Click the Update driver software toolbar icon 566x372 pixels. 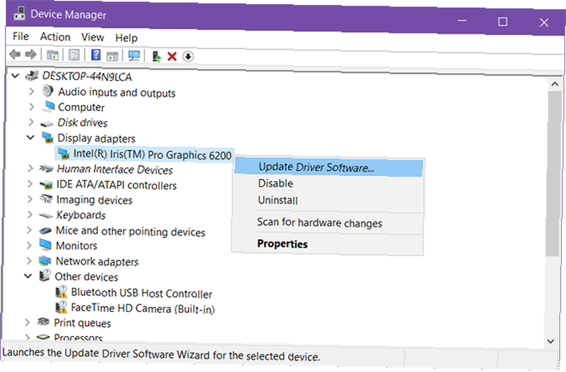coord(156,56)
